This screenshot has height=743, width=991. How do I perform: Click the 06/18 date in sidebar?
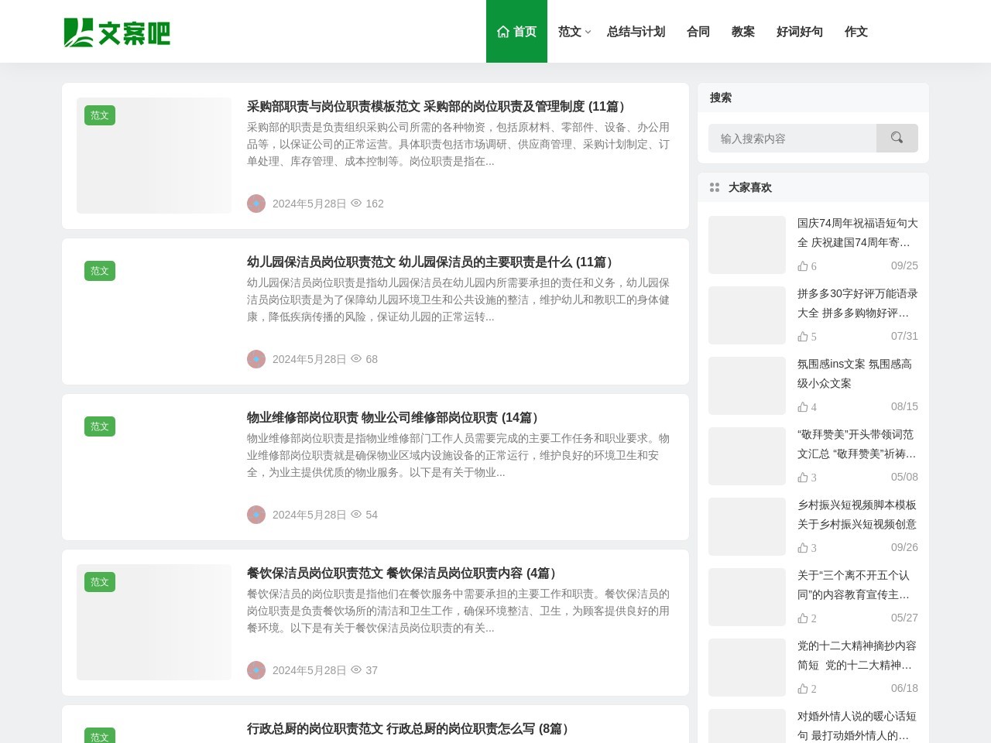click(904, 688)
